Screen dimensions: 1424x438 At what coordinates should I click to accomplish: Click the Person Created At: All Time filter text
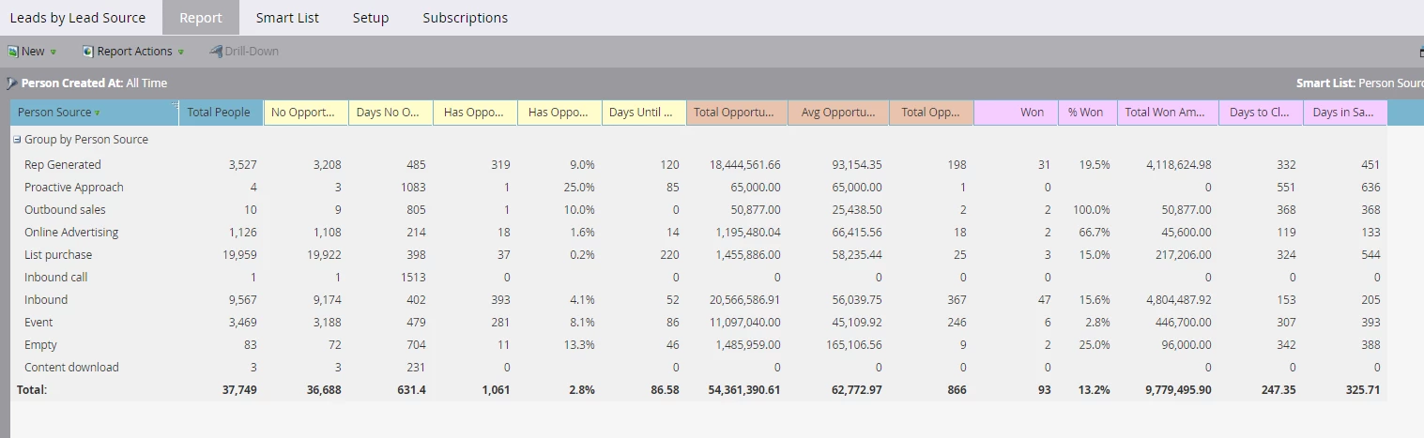tap(94, 83)
